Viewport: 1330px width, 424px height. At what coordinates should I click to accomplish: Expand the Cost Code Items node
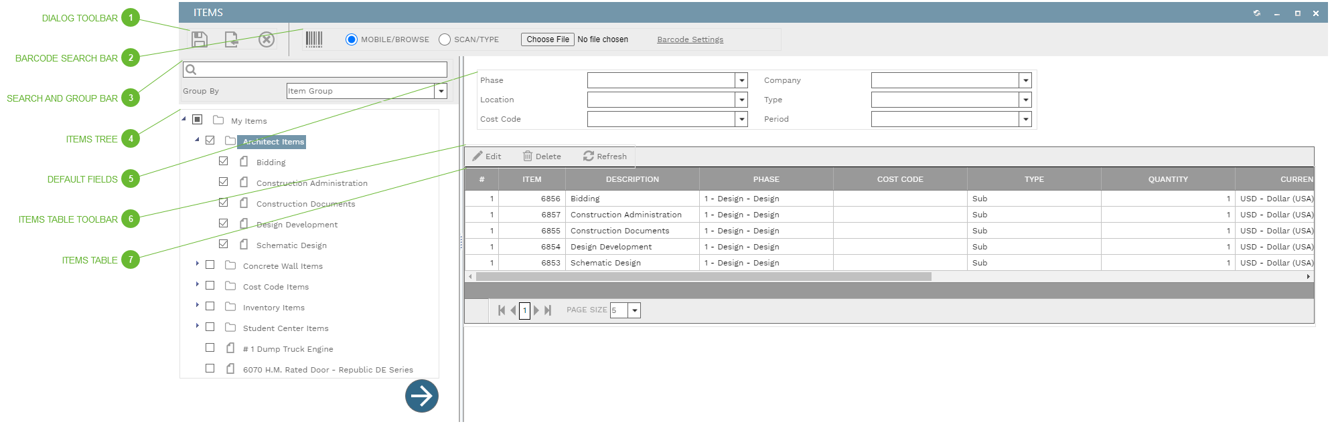pos(197,285)
